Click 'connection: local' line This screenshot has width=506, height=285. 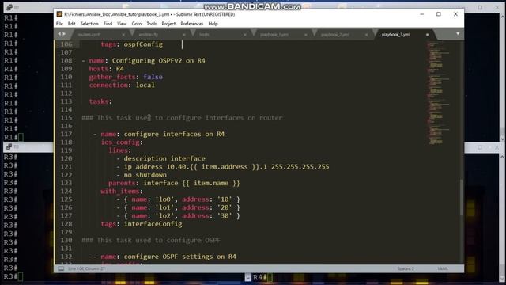point(122,85)
